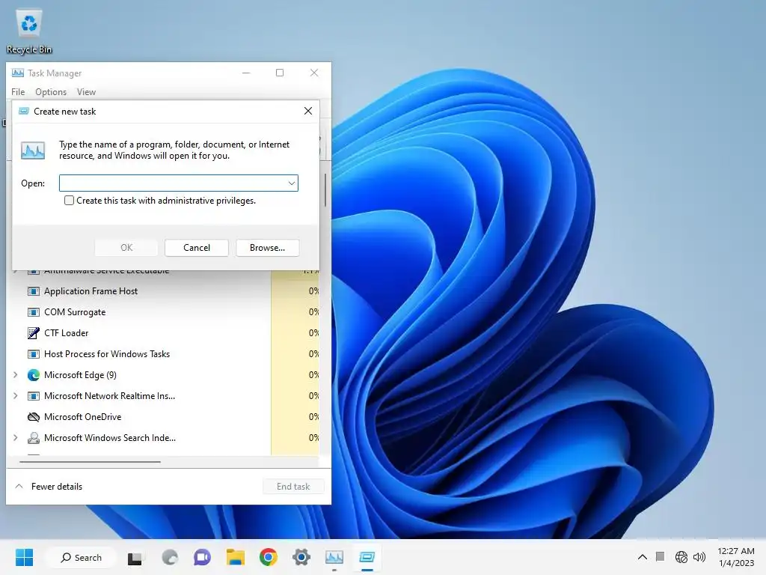This screenshot has width=766, height=575.
Task: Close the Create new task dialog
Action: (x=307, y=111)
